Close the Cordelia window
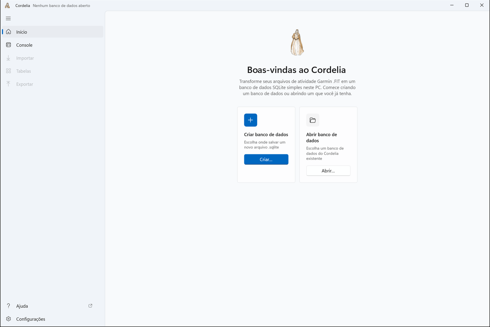 (x=482, y=5)
